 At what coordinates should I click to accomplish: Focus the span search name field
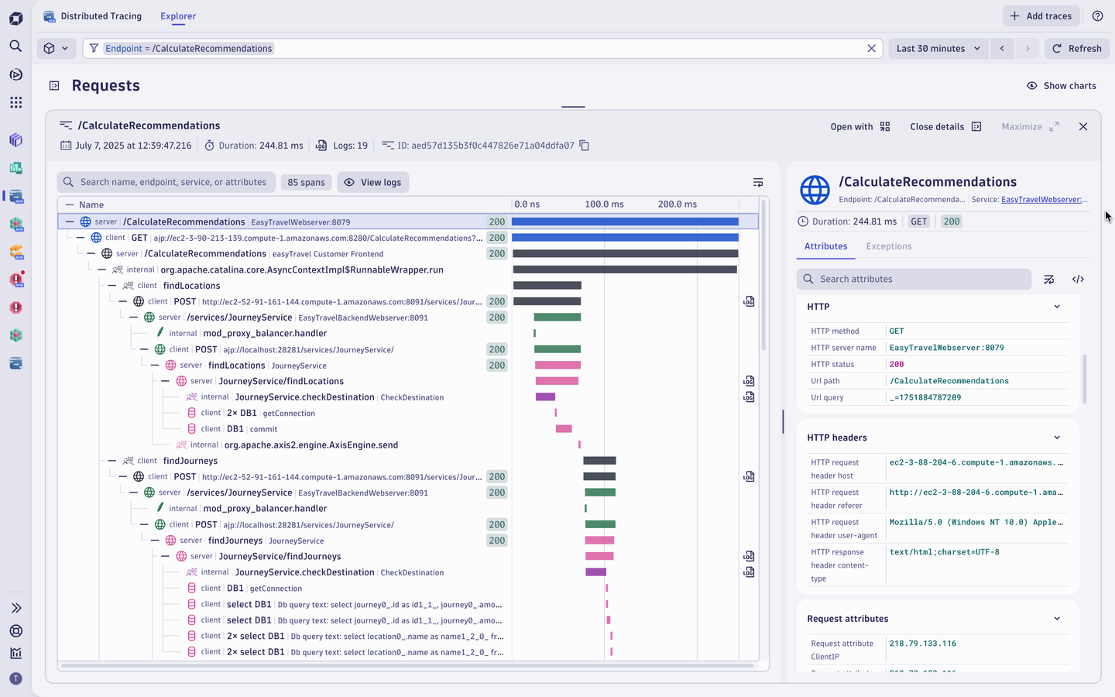(166, 183)
